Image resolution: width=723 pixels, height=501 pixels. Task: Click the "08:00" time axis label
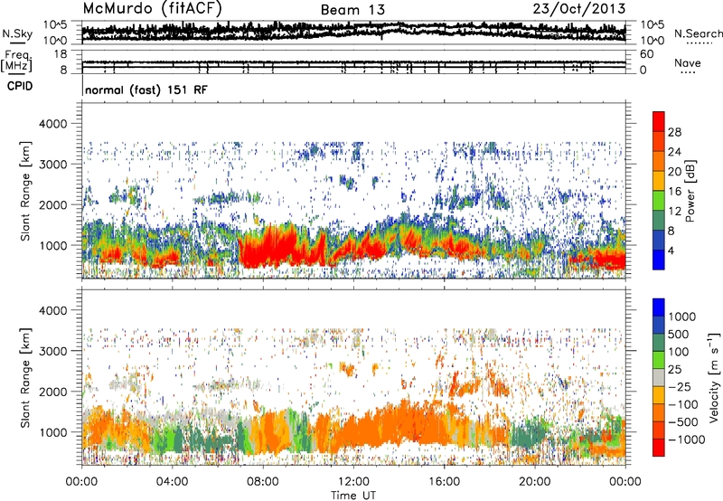(x=262, y=482)
